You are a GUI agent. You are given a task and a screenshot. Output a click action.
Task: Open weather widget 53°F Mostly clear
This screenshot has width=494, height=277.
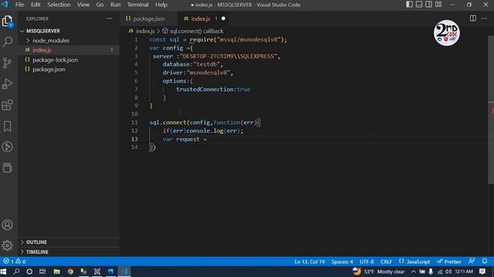[379, 272]
